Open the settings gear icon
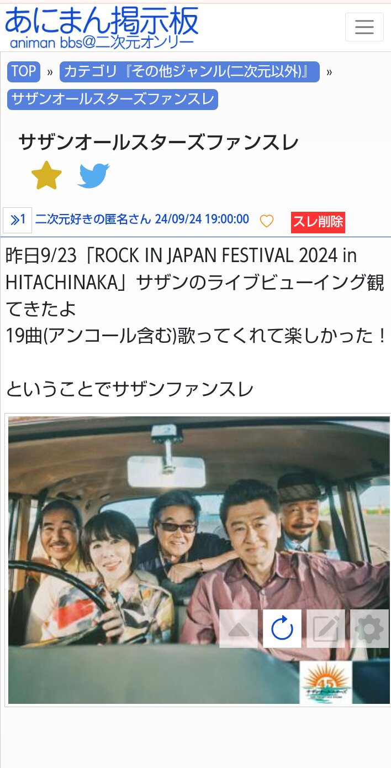 pyautogui.click(x=369, y=629)
